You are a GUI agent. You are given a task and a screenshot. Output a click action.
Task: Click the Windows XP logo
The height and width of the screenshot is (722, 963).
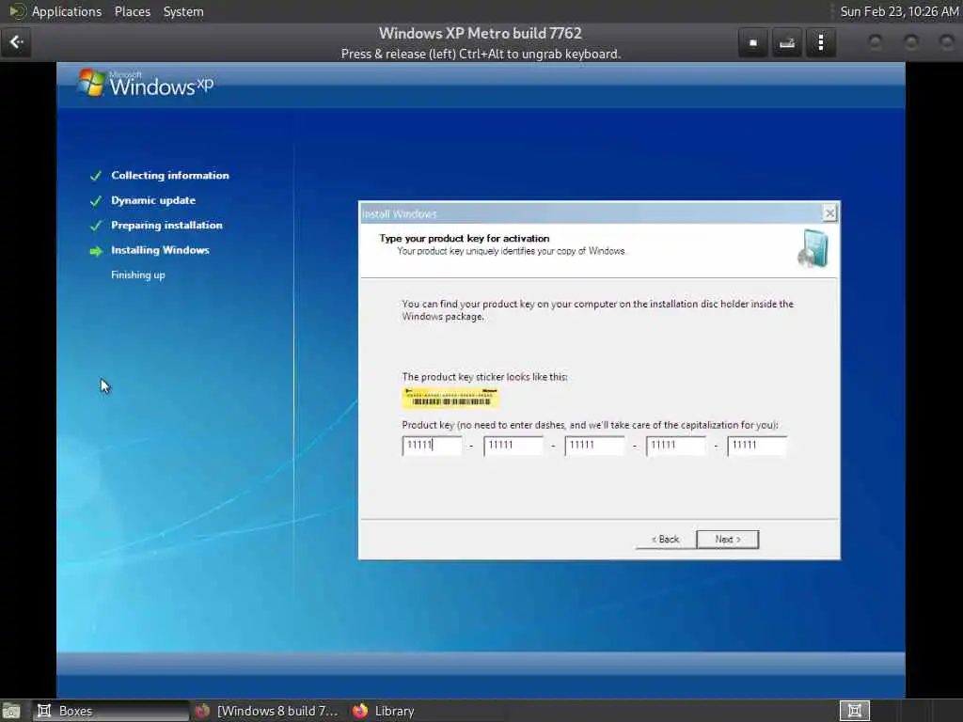pos(146,84)
